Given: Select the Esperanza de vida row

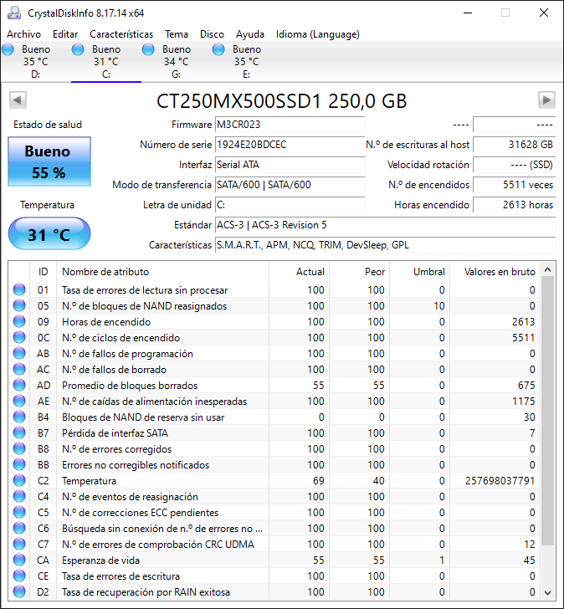Looking at the screenshot, I should pos(275,560).
